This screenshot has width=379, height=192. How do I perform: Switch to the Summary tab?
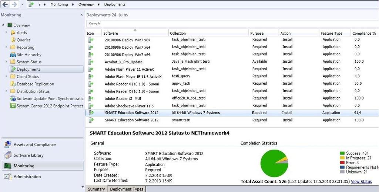(96, 189)
